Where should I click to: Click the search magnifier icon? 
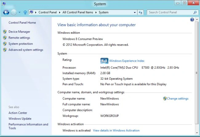(195, 13)
